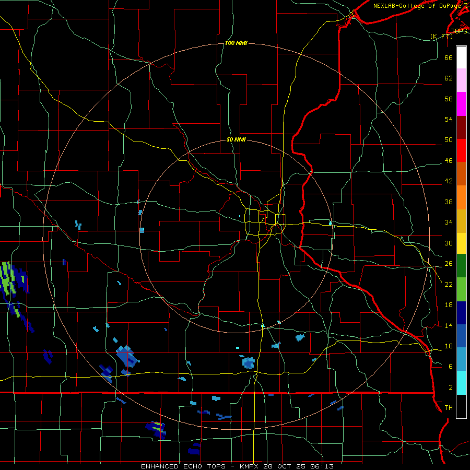Click the green echo cluster at far left edge
The image size is (470, 470).
click(7, 278)
